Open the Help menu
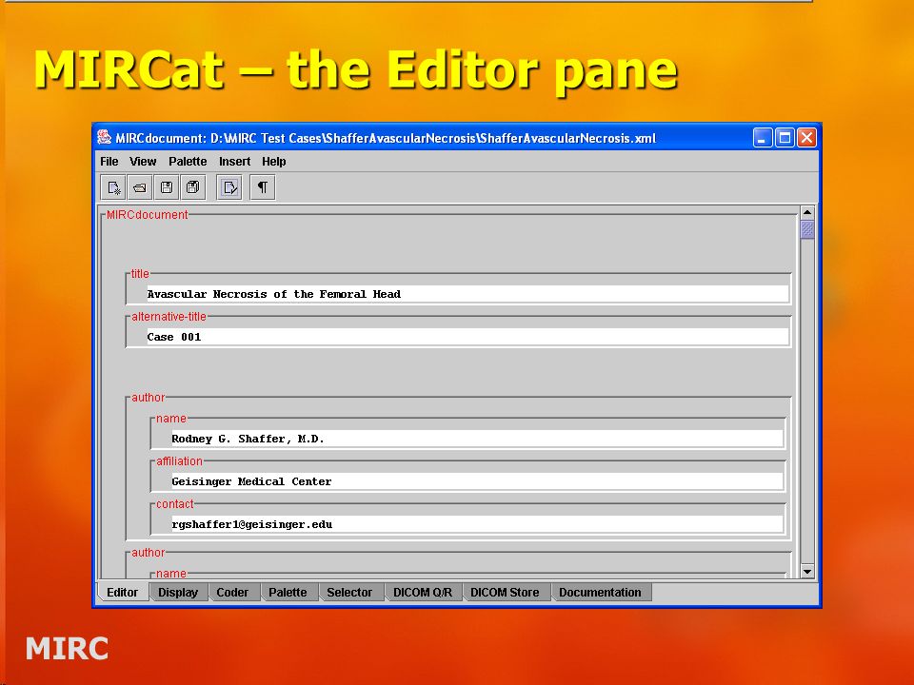Image resolution: width=914 pixels, height=685 pixels. [273, 162]
